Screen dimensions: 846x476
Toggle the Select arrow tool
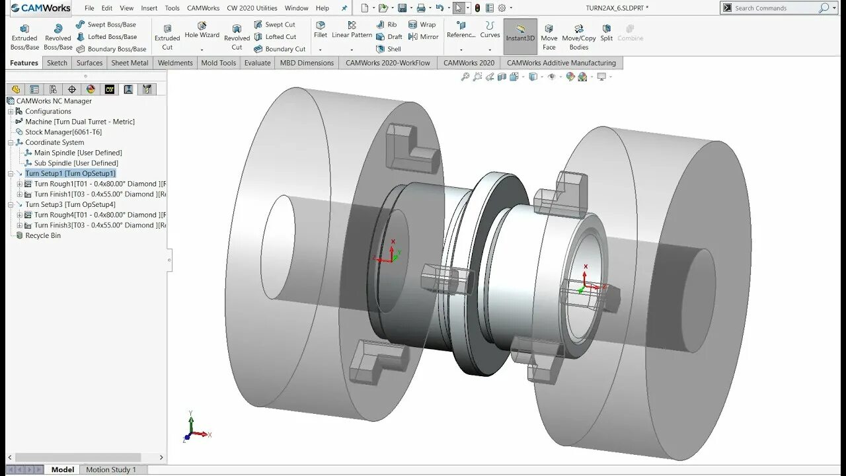(458, 8)
